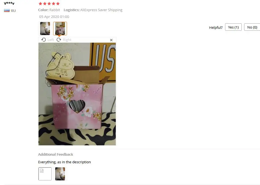Mark review helpful with Yes (1)
This screenshot has width=260, height=185.
click(x=233, y=27)
